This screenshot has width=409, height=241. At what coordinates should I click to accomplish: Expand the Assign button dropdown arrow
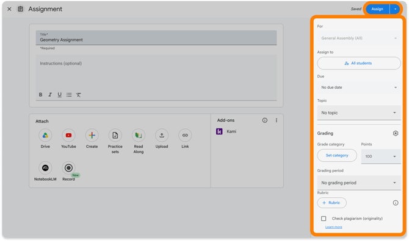(x=395, y=9)
